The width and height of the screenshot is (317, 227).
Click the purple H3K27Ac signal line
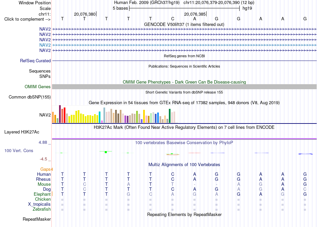(184, 139)
